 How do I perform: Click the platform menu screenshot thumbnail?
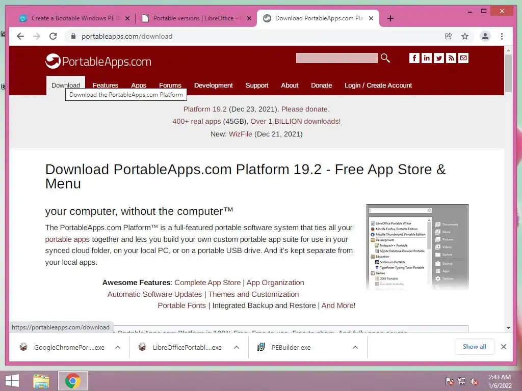417,247
